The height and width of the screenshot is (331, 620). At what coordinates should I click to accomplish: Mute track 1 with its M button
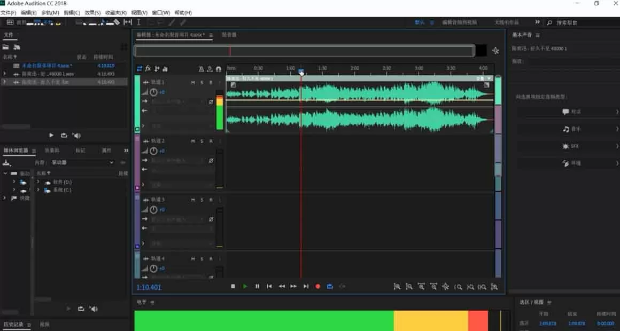pos(193,82)
